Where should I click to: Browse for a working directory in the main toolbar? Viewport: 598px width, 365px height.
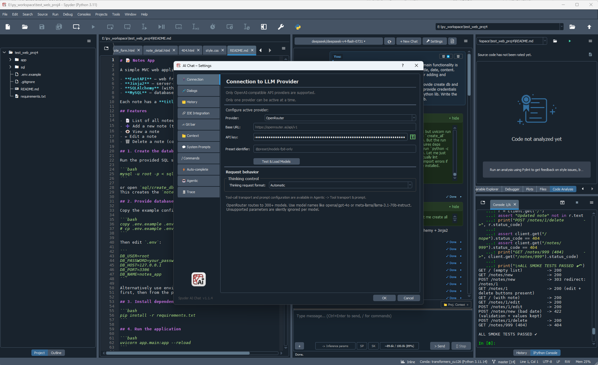pyautogui.click(x=572, y=27)
